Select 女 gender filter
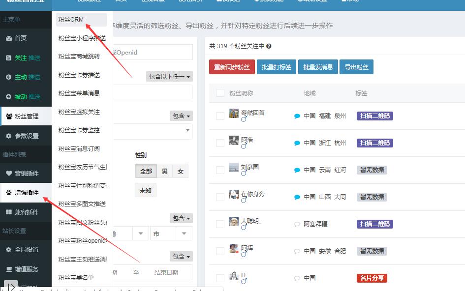The width and height of the screenshot is (465, 291). [180, 171]
